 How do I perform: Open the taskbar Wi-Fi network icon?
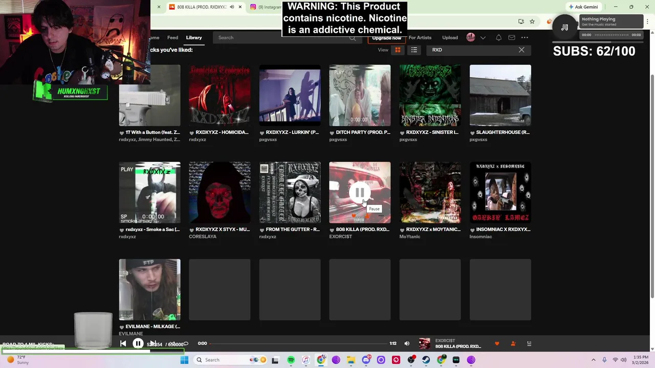click(615, 360)
